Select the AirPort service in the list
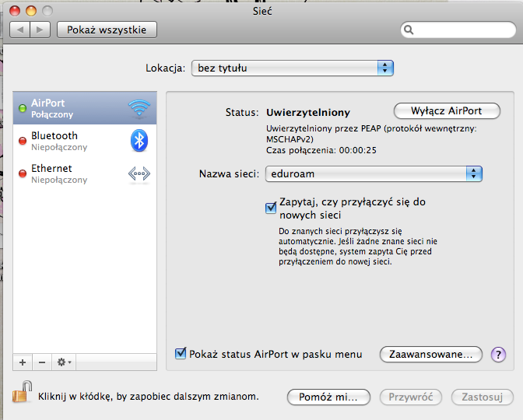 [x=85, y=108]
